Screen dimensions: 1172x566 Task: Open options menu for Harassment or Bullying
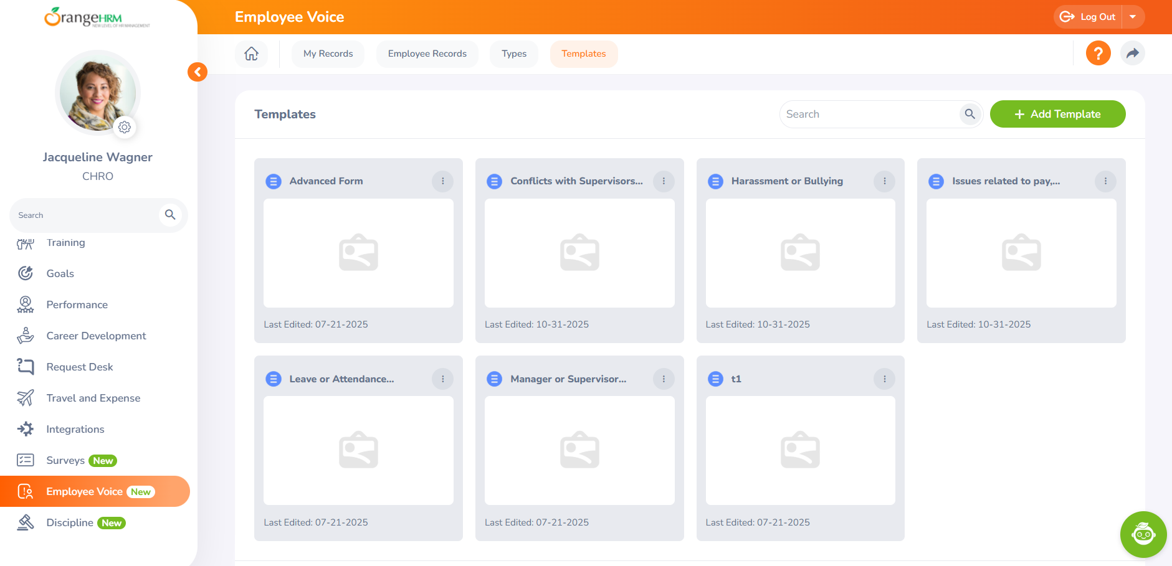(x=884, y=181)
